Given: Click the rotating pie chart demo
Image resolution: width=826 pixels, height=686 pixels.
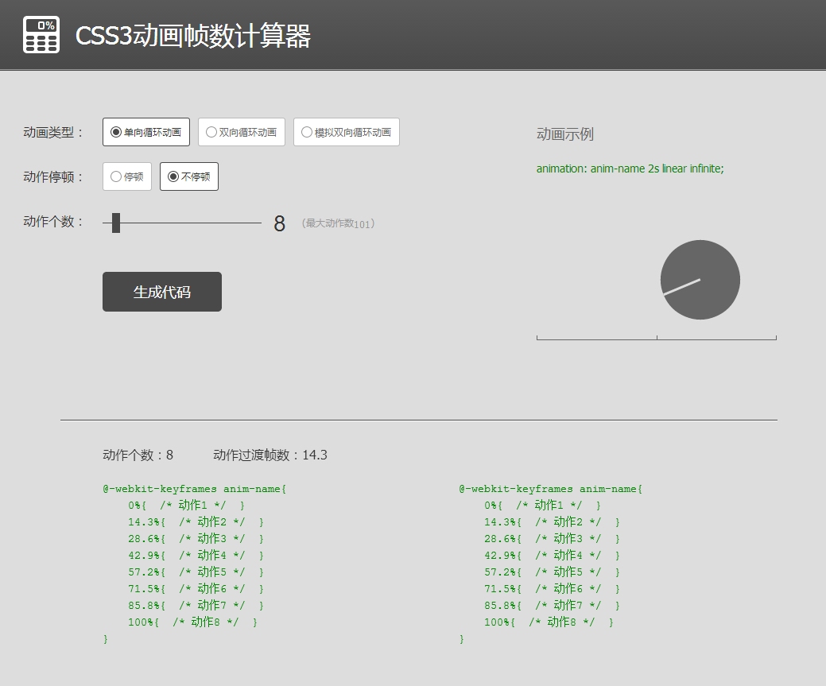Looking at the screenshot, I should [700, 280].
